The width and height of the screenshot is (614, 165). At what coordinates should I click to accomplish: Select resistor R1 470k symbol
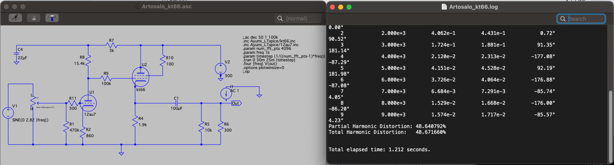coord(66,127)
